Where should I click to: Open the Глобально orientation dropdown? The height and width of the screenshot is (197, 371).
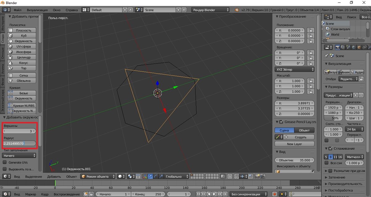(177, 177)
